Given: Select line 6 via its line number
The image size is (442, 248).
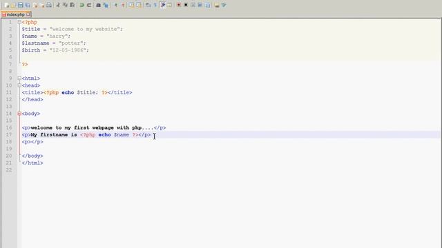Looking at the screenshot, I should pyautogui.click(x=10, y=57).
